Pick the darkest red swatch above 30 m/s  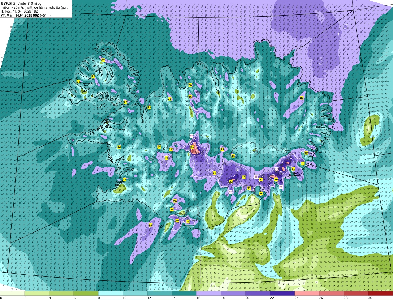pyautogui.click(x=381, y=293)
